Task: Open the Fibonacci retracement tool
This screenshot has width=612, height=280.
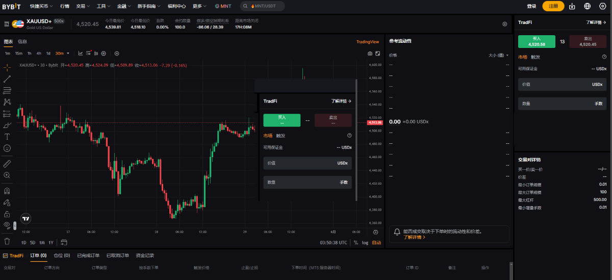Action: point(7,91)
